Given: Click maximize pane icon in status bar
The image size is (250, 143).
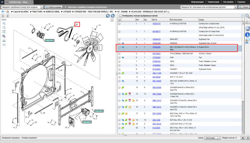Looking at the screenshot, I should tap(248, 138).
